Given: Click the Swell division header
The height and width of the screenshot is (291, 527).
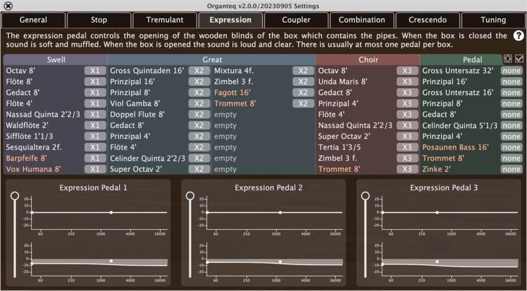Looking at the screenshot, I should pos(55,60).
